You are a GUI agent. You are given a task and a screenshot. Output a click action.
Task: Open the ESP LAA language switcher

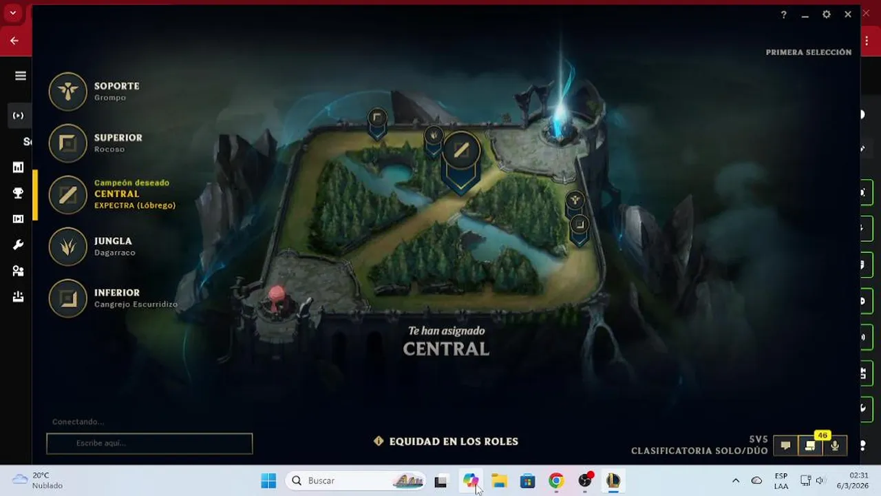[781, 481]
